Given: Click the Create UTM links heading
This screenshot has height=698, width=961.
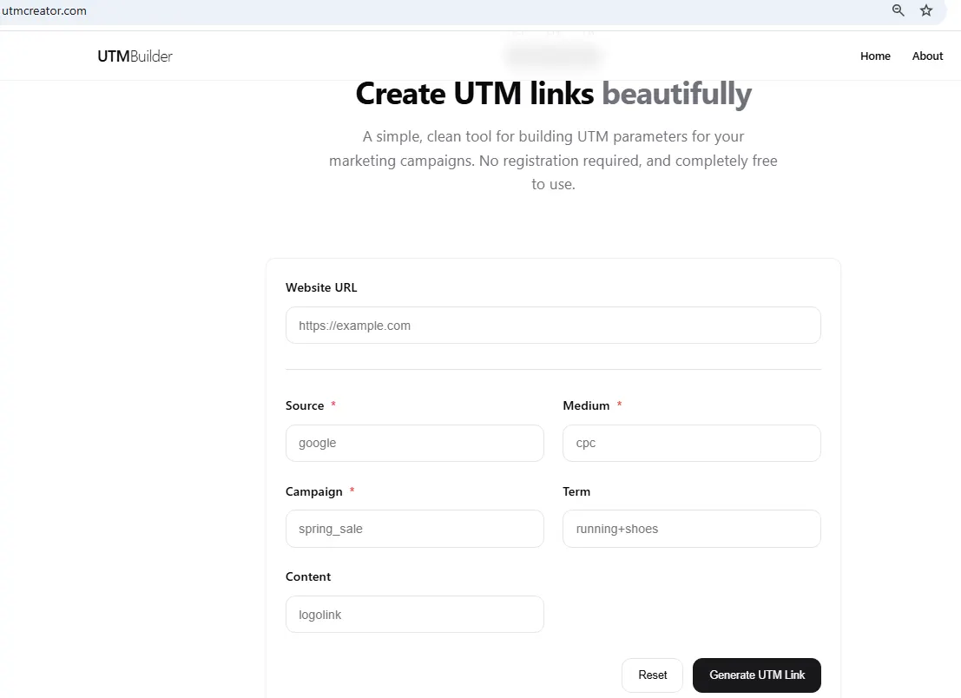Looking at the screenshot, I should (x=553, y=93).
